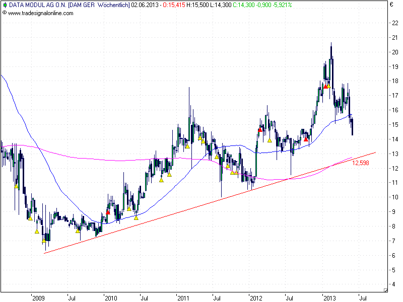Click the Jul label following 2013
Viewport: 403px width, 302px height.
[363, 298]
